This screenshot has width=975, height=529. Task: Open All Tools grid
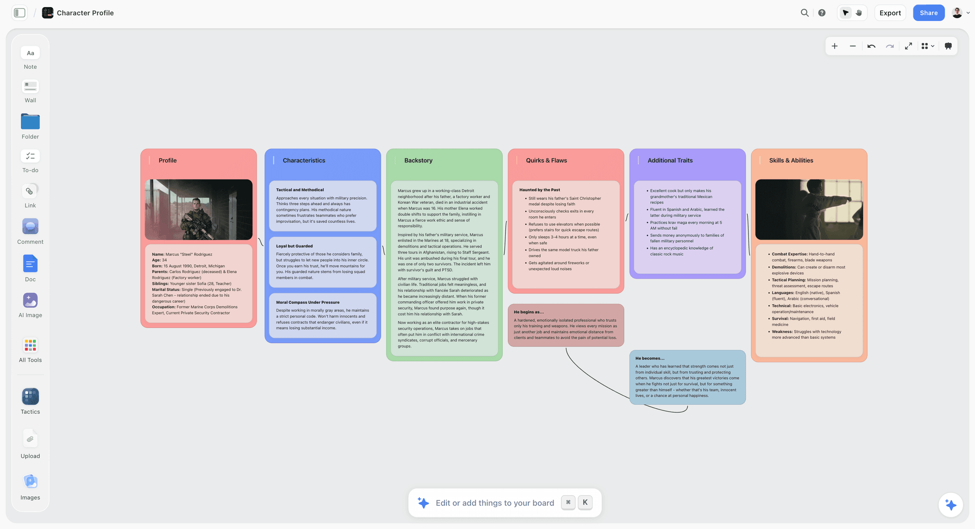pyautogui.click(x=30, y=350)
